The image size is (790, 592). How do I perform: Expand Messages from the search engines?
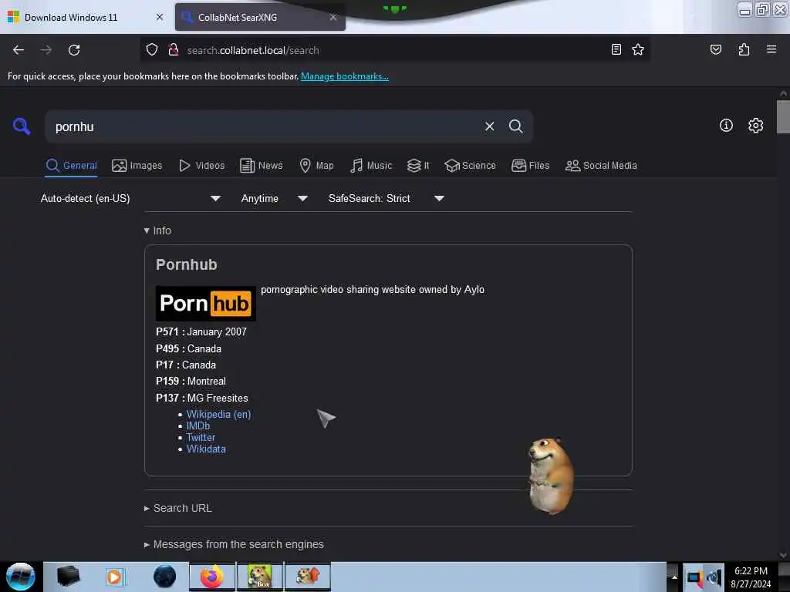click(x=234, y=544)
